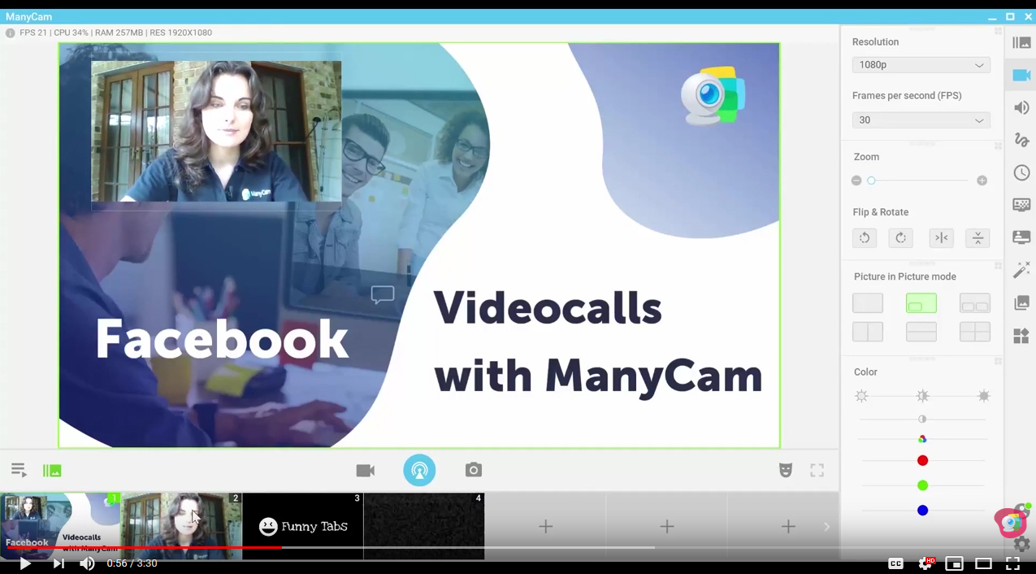Open YouTube quality settings gear

[x=925, y=563]
